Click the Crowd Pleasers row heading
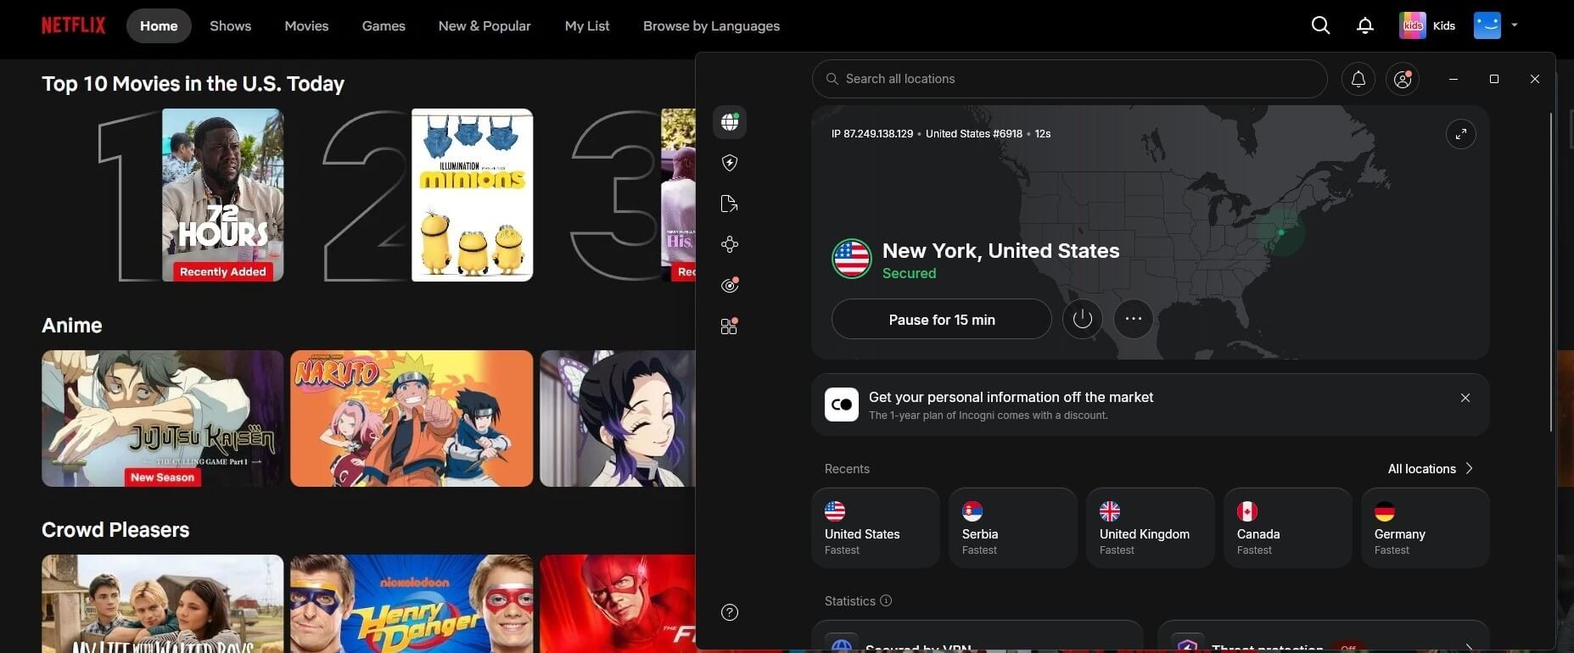 pyautogui.click(x=115, y=530)
